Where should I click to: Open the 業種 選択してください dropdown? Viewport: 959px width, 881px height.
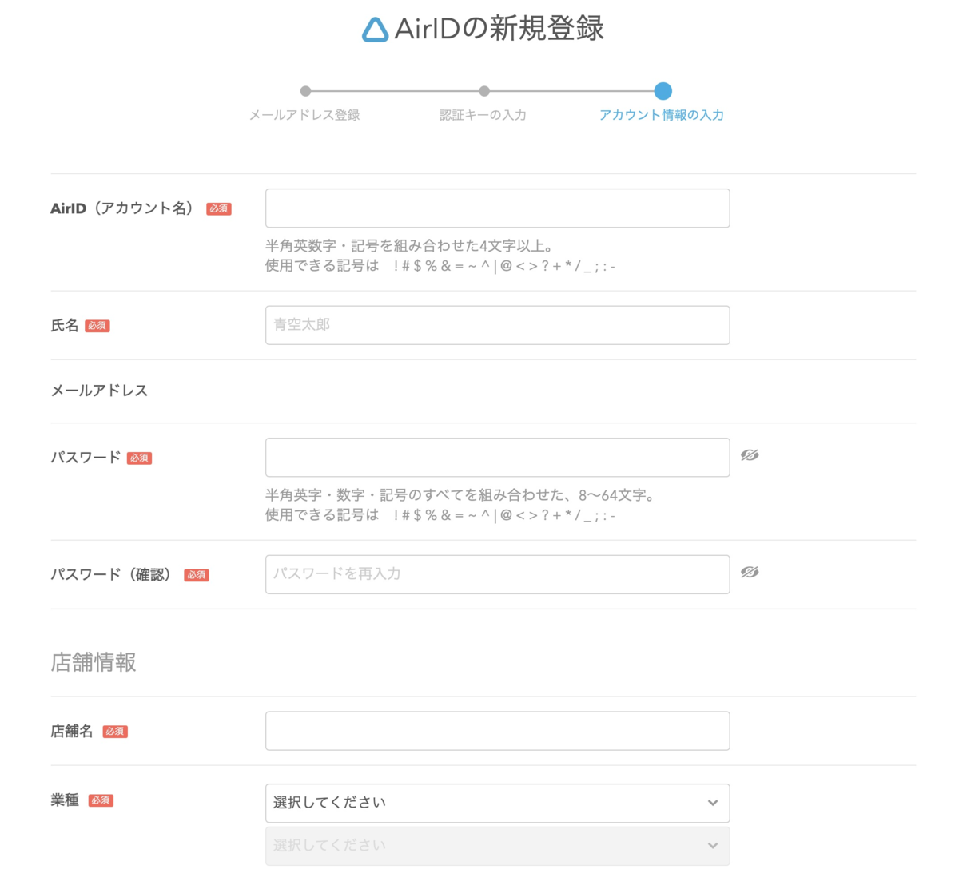coord(497,803)
